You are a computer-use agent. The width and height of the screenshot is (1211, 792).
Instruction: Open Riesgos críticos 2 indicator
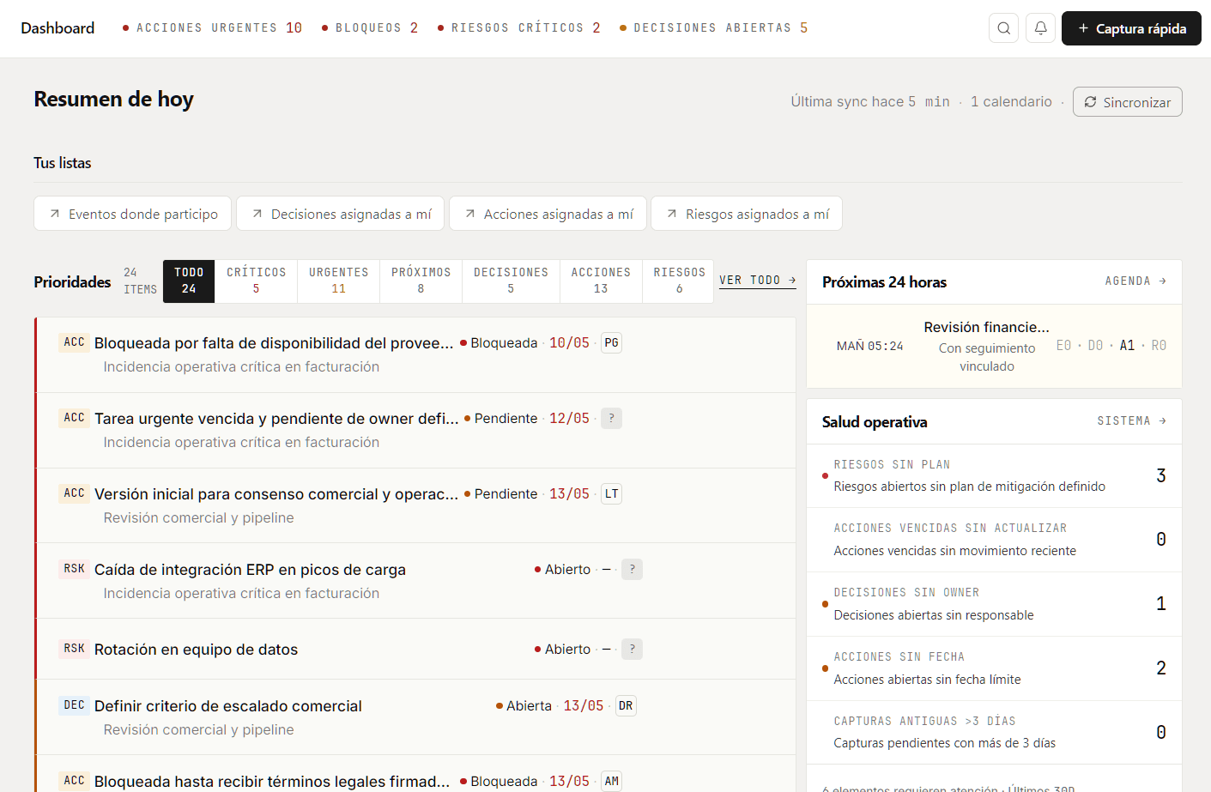click(518, 28)
